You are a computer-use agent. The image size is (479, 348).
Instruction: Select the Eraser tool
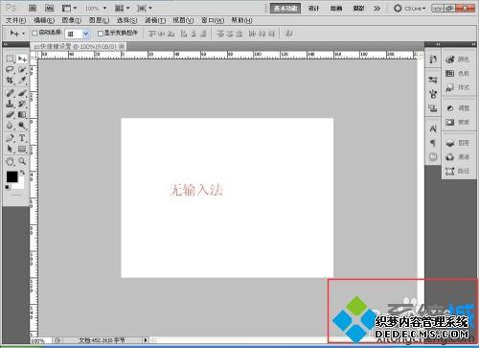click(x=10, y=114)
